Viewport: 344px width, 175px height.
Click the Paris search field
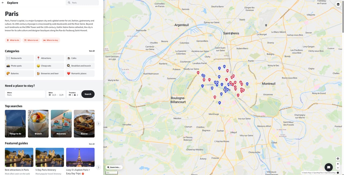(82, 3)
